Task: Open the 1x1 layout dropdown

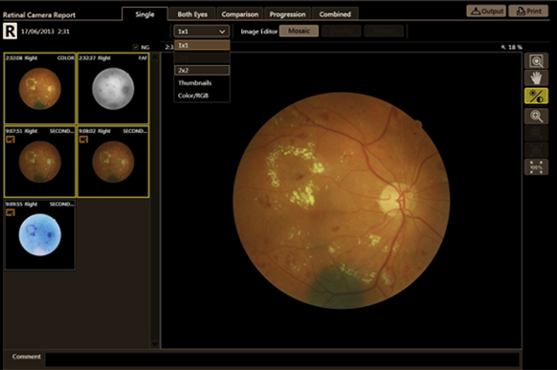Action: (201, 32)
